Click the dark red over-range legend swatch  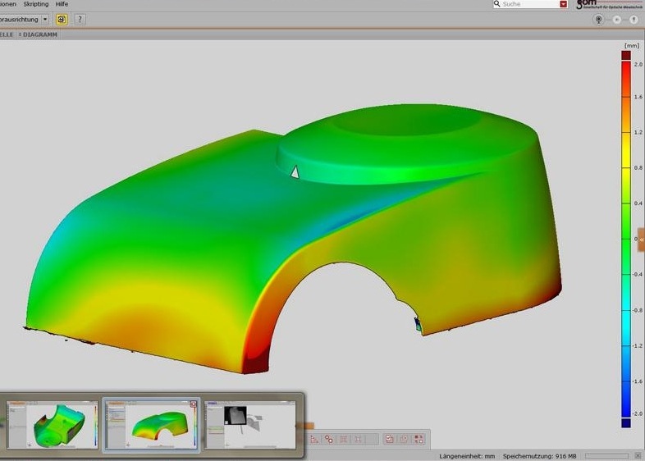coord(625,55)
